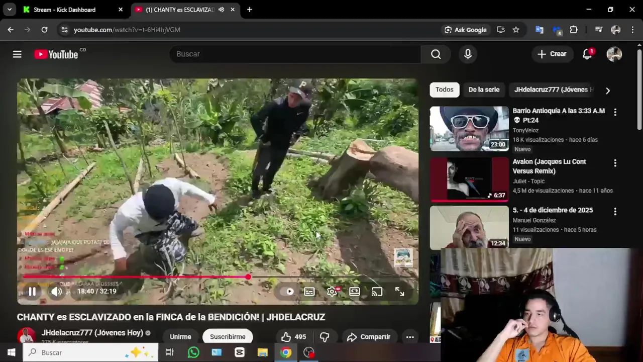
Task: Click the Crear button
Action: pyautogui.click(x=552, y=54)
